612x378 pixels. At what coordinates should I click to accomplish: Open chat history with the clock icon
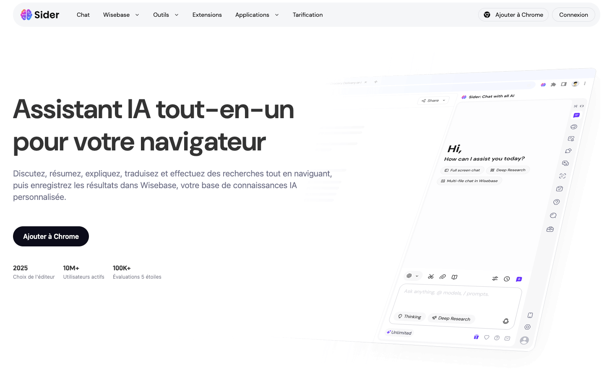pos(507,279)
